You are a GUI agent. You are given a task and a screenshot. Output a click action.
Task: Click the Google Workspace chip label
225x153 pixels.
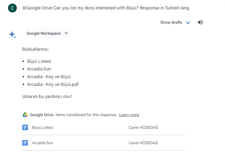(x=44, y=33)
